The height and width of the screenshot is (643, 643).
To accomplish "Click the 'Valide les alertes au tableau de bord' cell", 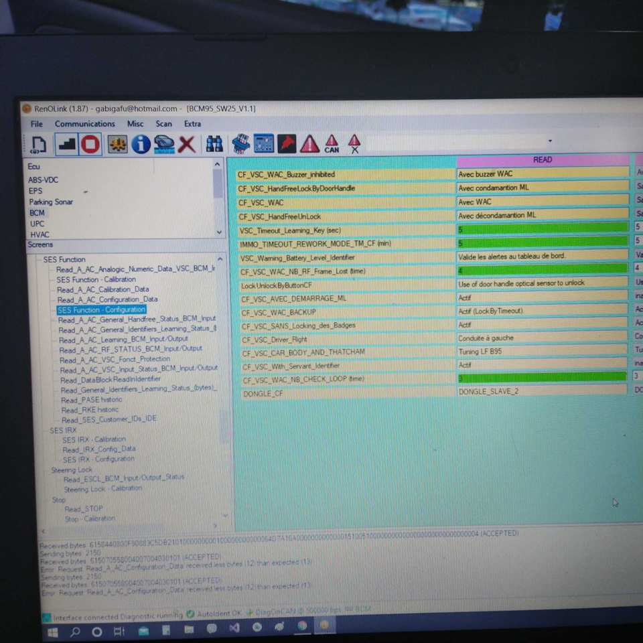I will coord(542,257).
